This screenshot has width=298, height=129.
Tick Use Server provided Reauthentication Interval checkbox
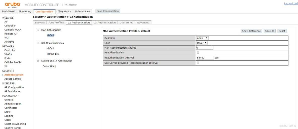click(198, 63)
